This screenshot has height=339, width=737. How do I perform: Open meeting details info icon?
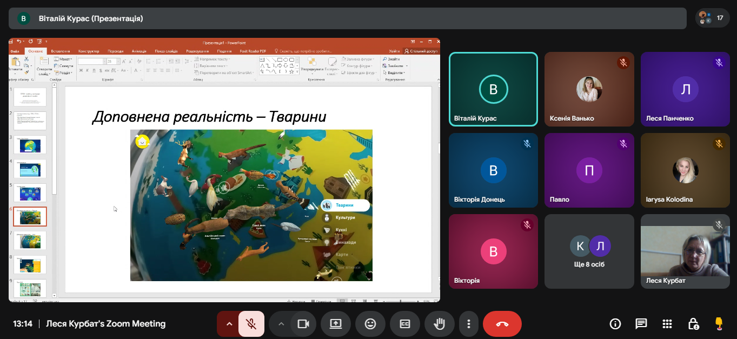[615, 324]
